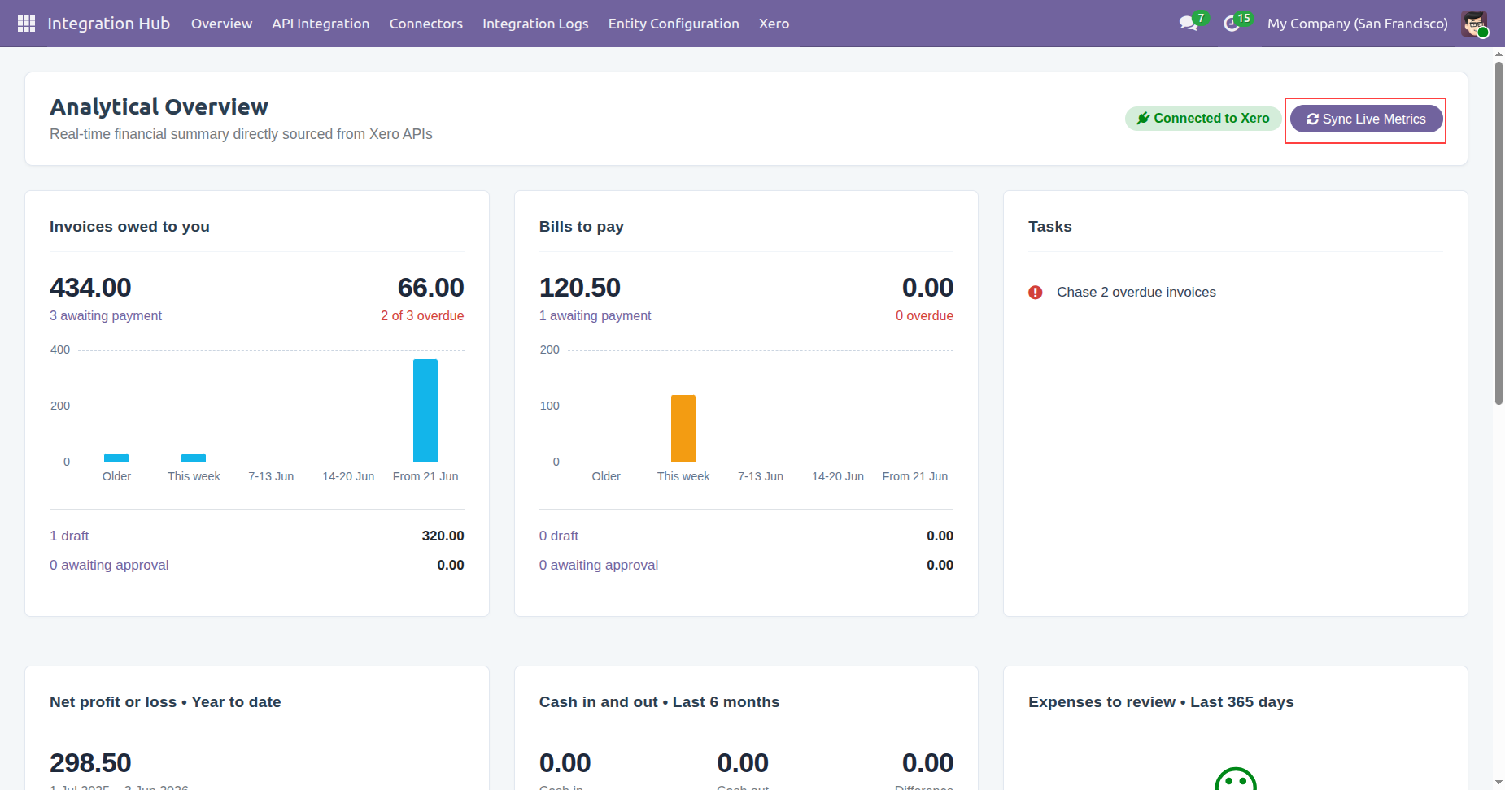This screenshot has width=1505, height=790.
Task: Open the Xero menu
Action: [774, 24]
